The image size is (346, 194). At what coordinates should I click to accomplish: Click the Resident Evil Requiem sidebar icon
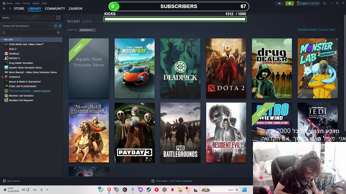[6, 100]
